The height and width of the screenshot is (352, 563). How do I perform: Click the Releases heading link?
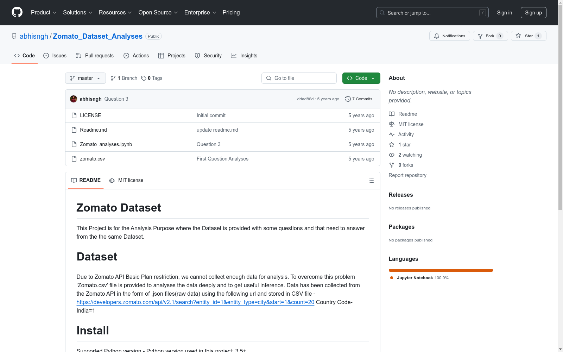(401, 195)
